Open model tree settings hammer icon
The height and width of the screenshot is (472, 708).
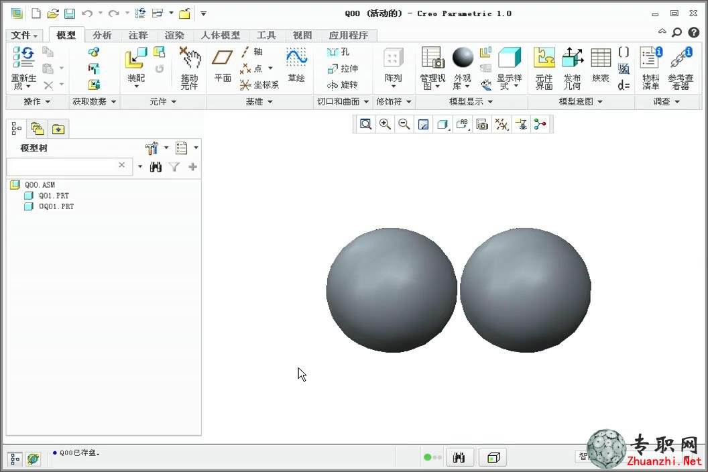click(152, 147)
